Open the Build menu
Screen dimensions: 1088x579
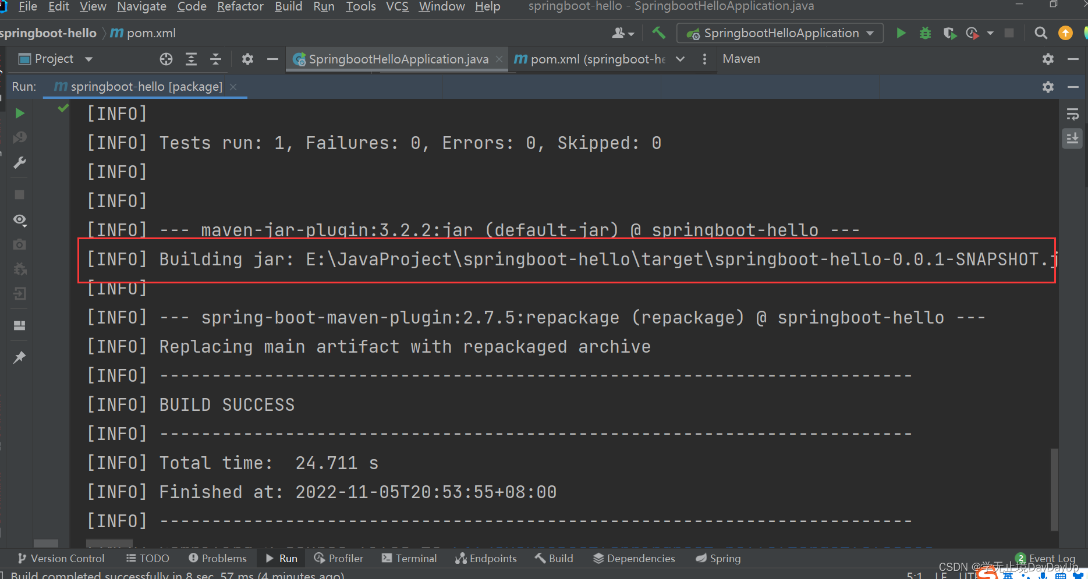[x=289, y=6]
